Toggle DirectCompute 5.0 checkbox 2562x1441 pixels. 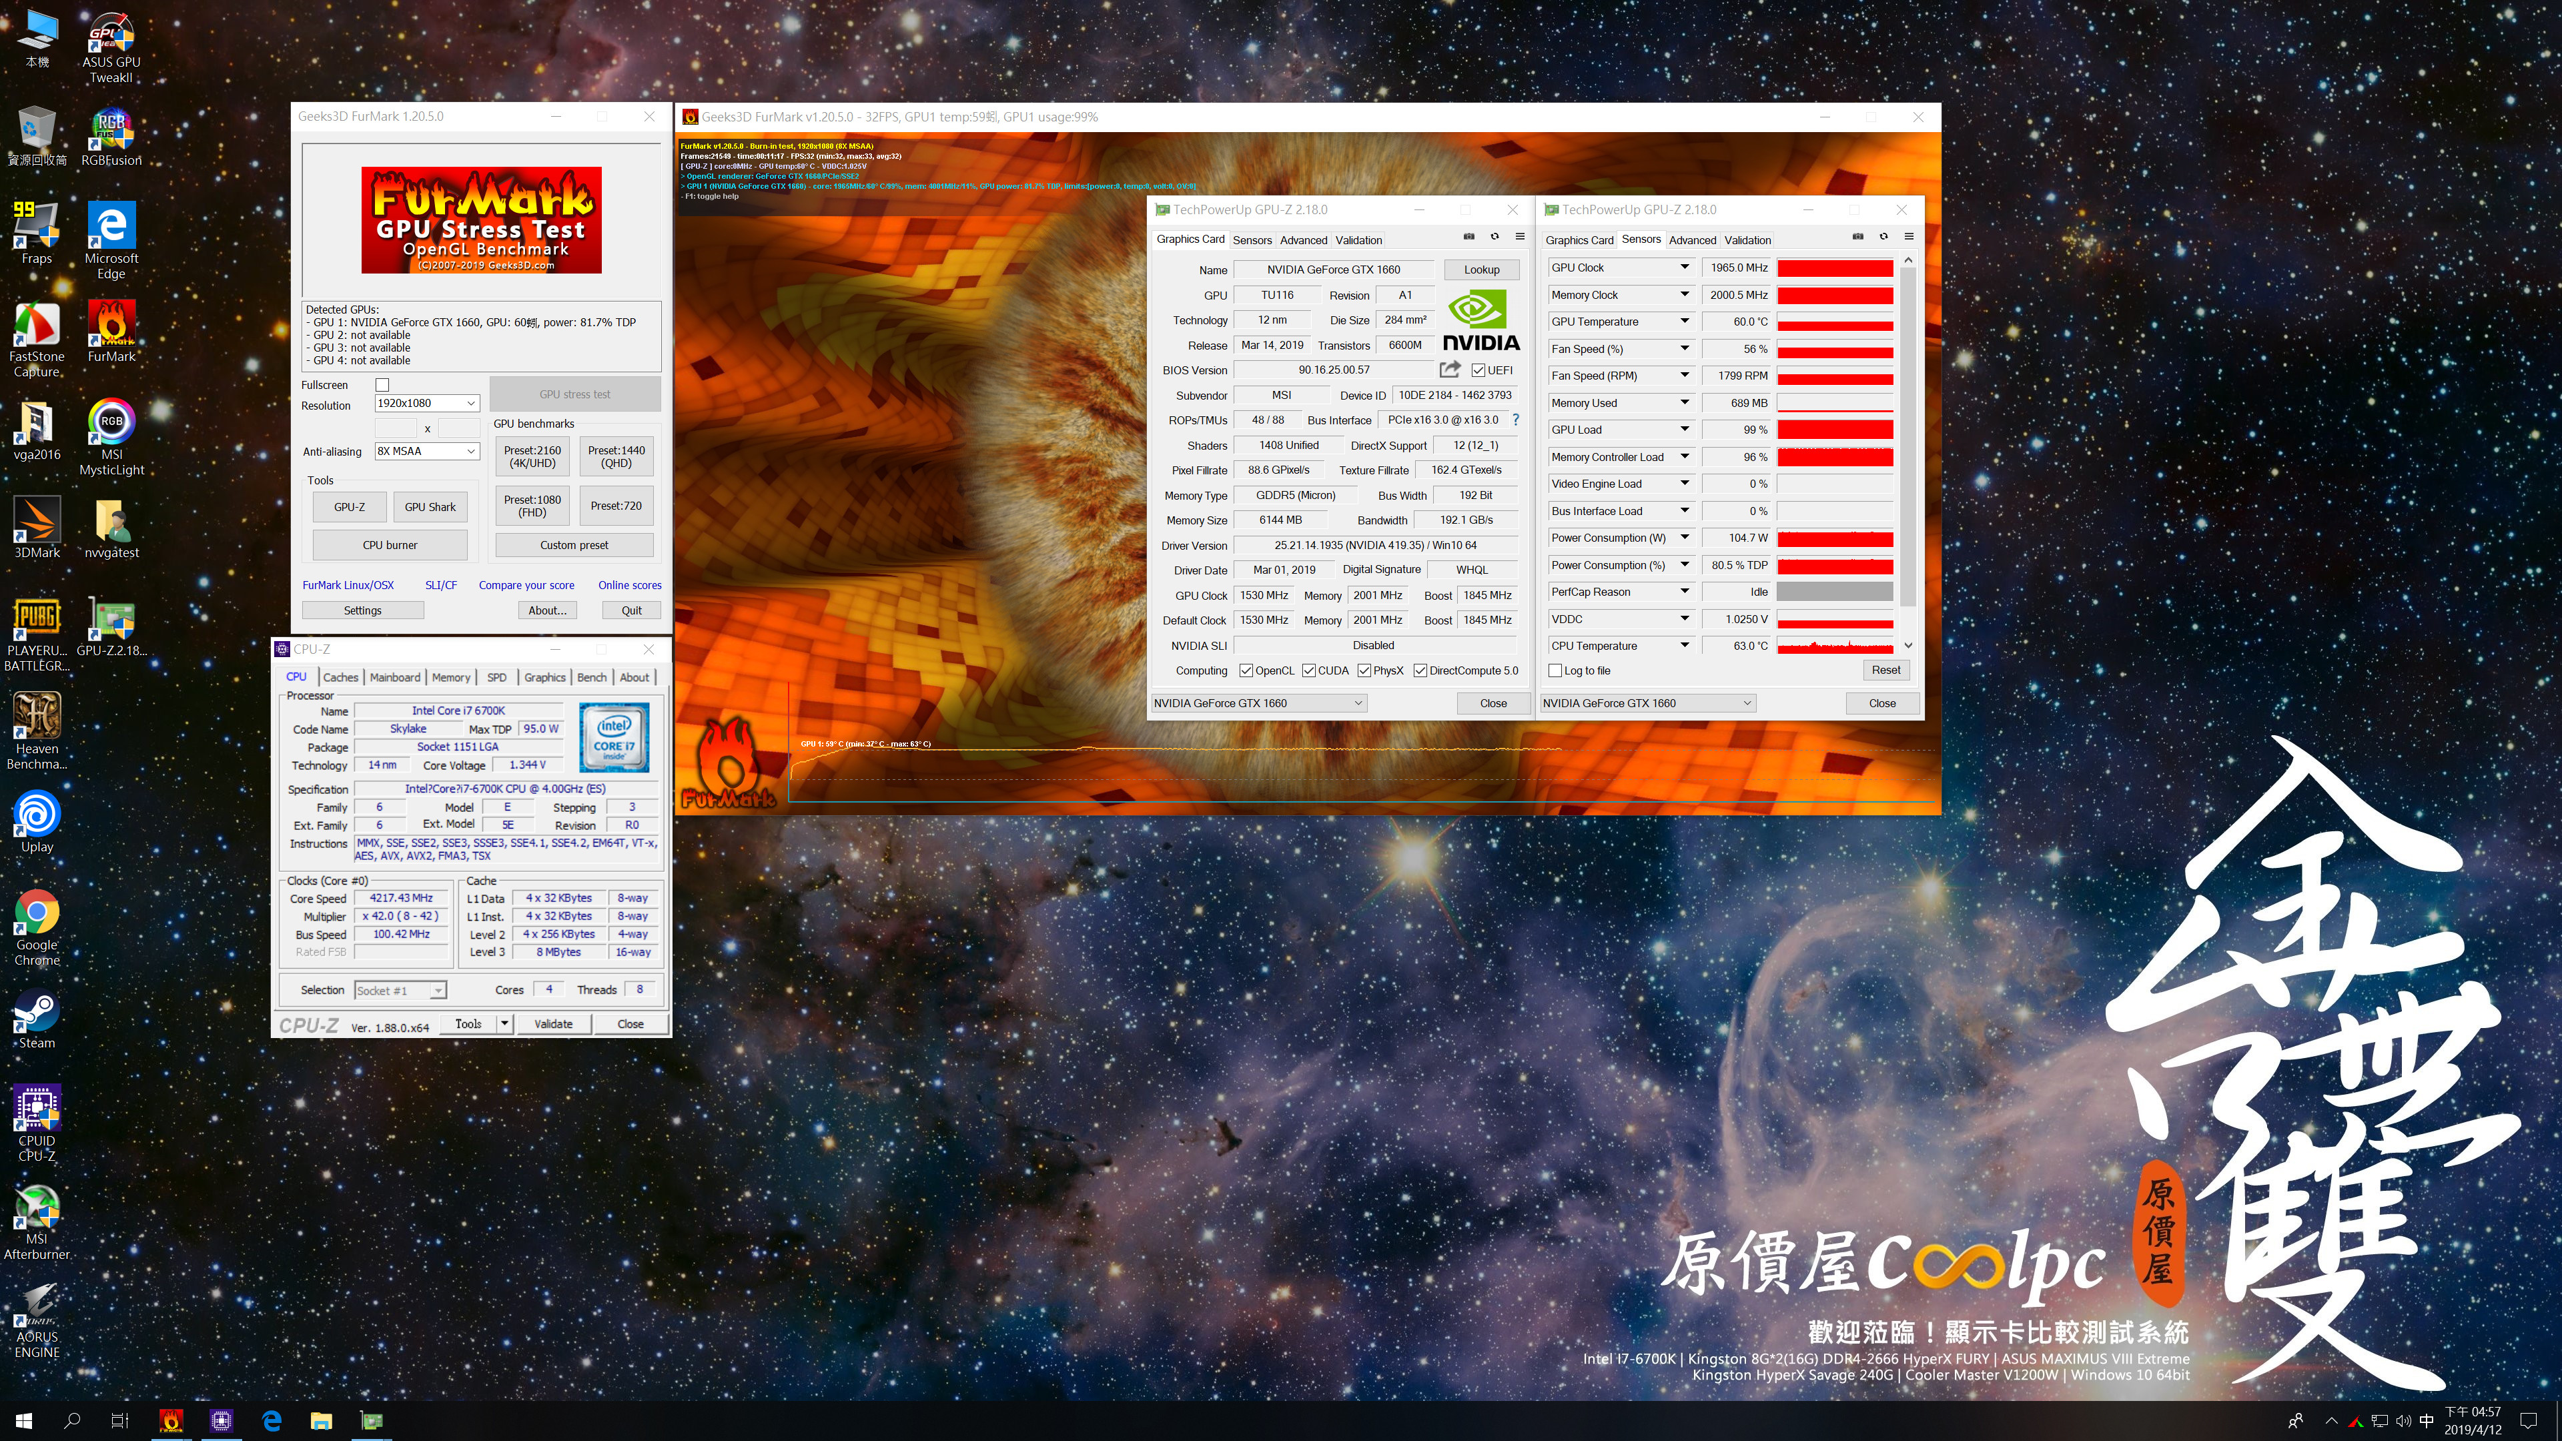[1419, 670]
